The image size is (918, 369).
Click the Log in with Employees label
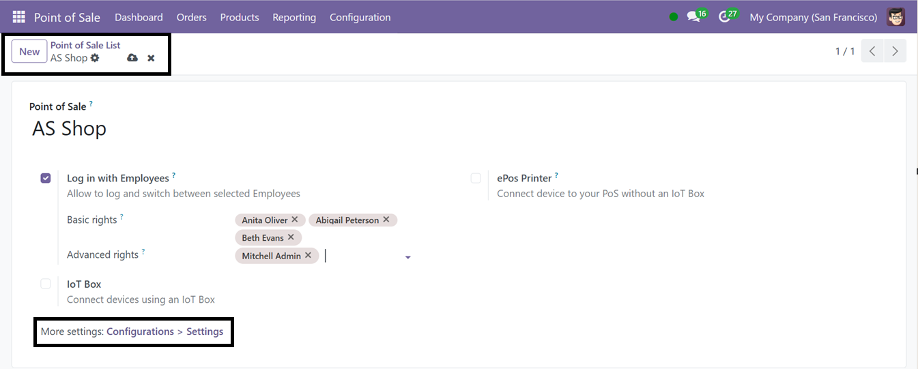point(118,178)
